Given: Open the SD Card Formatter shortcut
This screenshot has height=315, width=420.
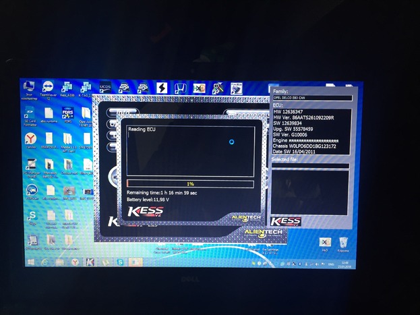Looking at the screenshot, I should tap(29, 113).
